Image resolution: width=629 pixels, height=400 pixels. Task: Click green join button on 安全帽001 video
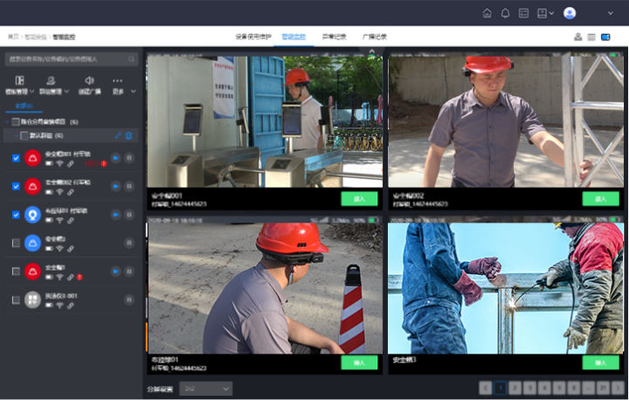coord(358,198)
